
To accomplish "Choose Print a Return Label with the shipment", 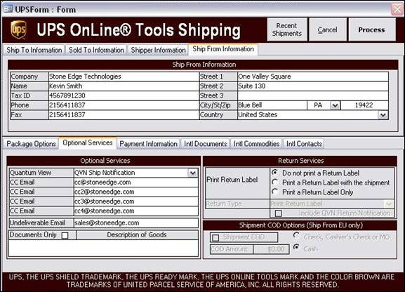I will point(275,182).
